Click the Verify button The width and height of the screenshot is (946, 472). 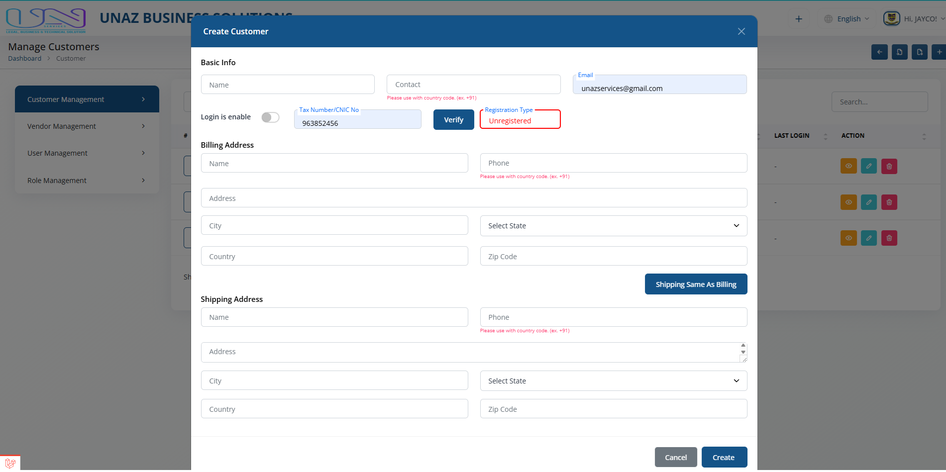(x=453, y=120)
